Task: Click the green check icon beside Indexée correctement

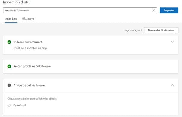Action: [x=9, y=42]
